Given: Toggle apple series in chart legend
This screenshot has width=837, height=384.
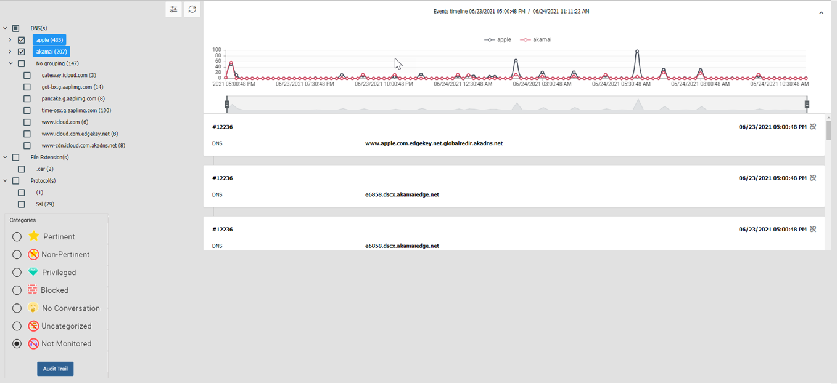Looking at the screenshot, I should pos(498,39).
